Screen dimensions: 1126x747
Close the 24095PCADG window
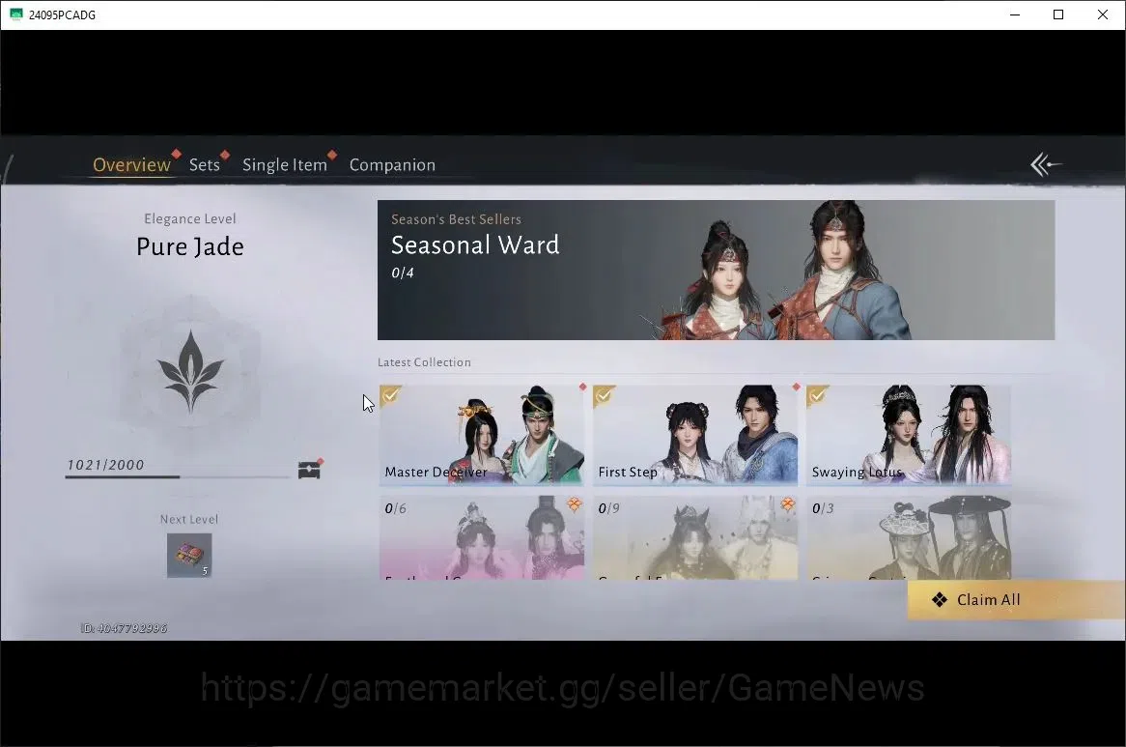point(1102,14)
